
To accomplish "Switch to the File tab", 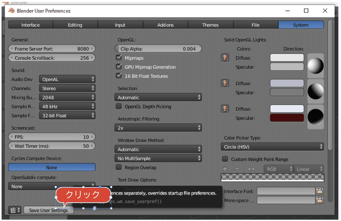I will pos(256,25).
